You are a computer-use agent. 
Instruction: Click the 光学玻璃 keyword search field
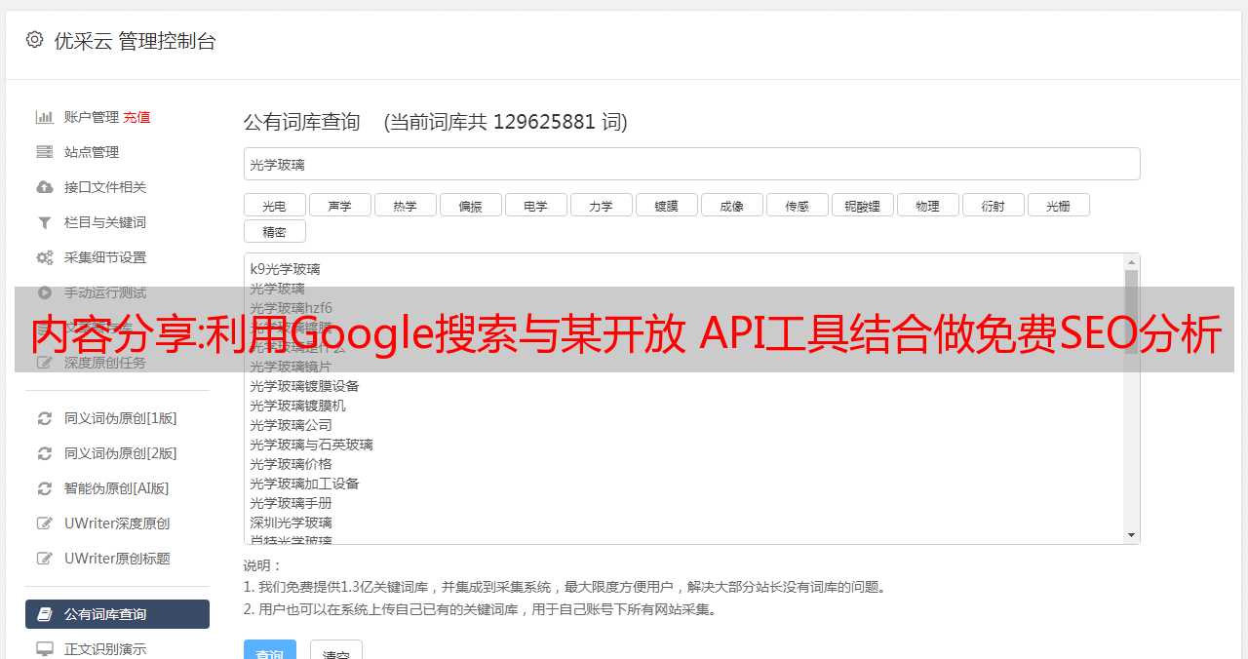click(x=691, y=164)
